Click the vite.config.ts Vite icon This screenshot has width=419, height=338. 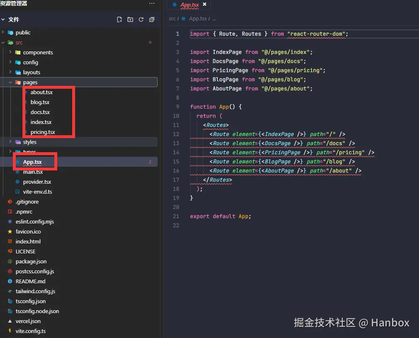click(10, 331)
